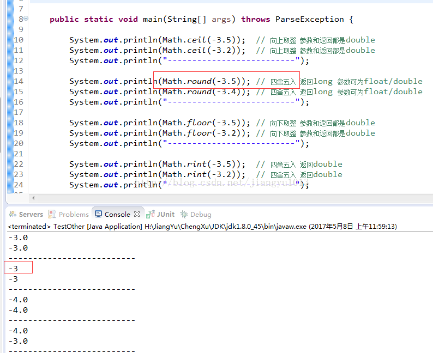
Task: Click line number 22 in the gutter
Action: (19, 164)
